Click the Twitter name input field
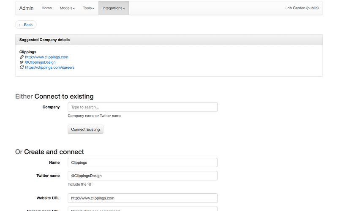338x211 pixels. pos(142,176)
